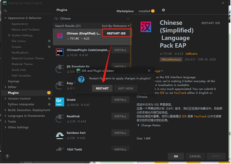Open the JetBrains vendor link
The width and height of the screenshot is (231, 164).
pos(191,54)
